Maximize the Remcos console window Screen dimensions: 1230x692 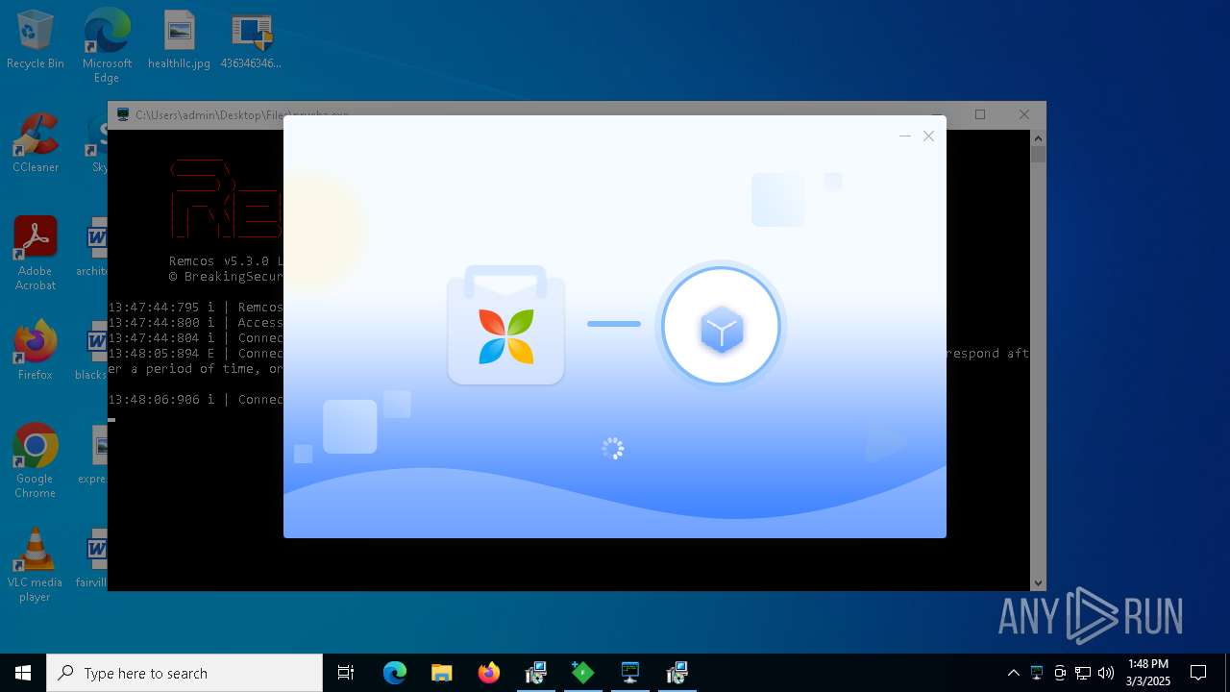pos(980,114)
